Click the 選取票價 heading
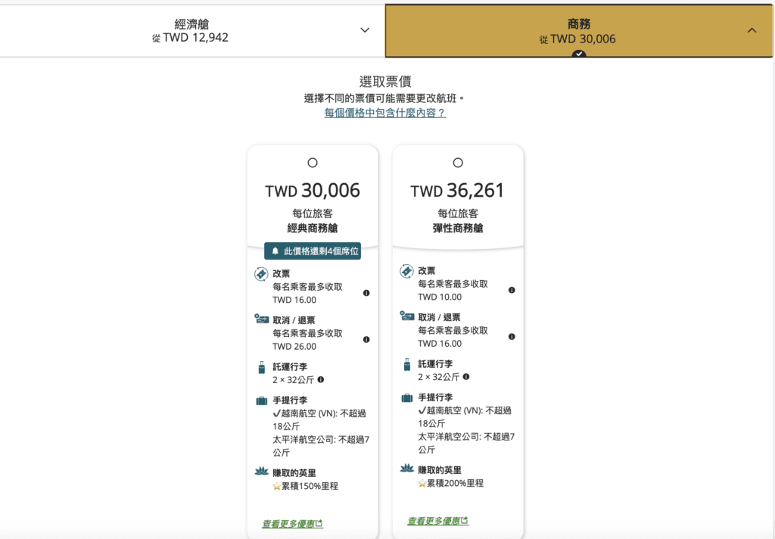Viewport: 775px width, 539px height. pyautogui.click(x=385, y=81)
